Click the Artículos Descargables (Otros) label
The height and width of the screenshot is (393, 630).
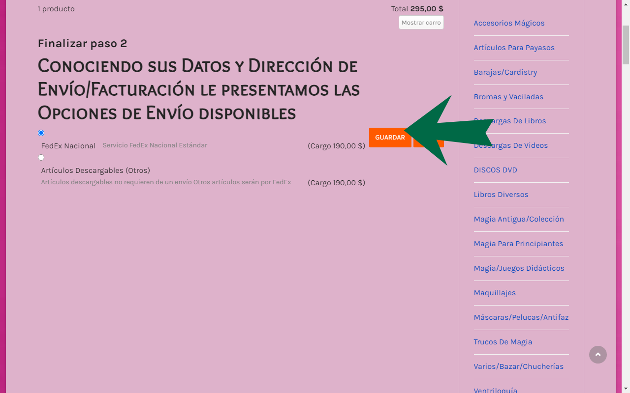[95, 170]
